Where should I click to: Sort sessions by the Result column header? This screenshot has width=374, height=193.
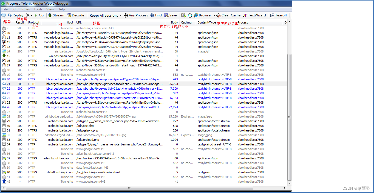click(20, 22)
